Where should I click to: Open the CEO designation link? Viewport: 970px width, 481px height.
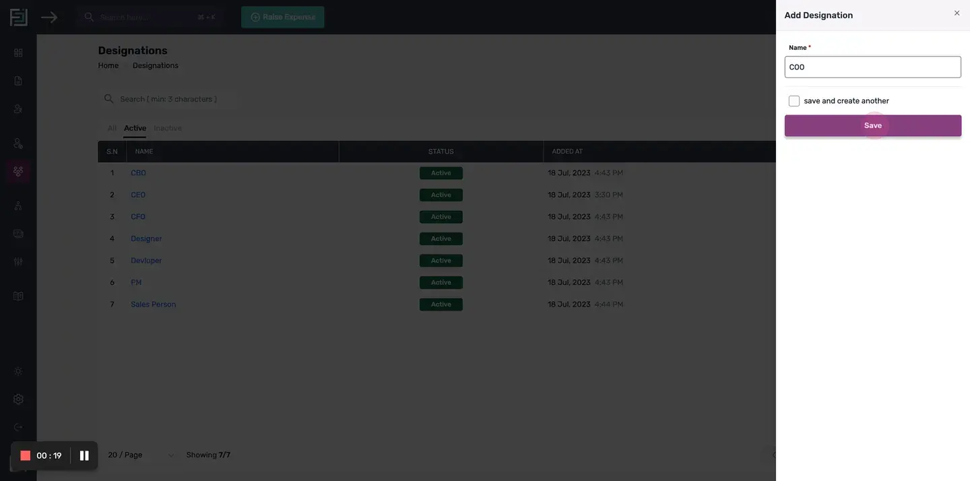[x=138, y=195]
